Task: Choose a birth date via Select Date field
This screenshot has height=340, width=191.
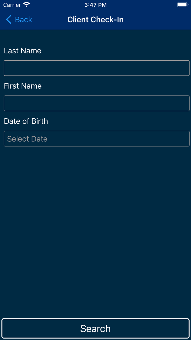Action: coord(97,139)
